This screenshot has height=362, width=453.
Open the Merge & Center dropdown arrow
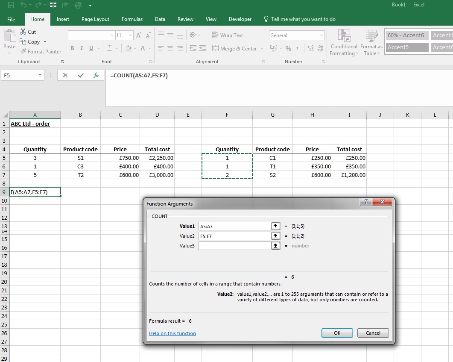pyautogui.click(x=262, y=48)
